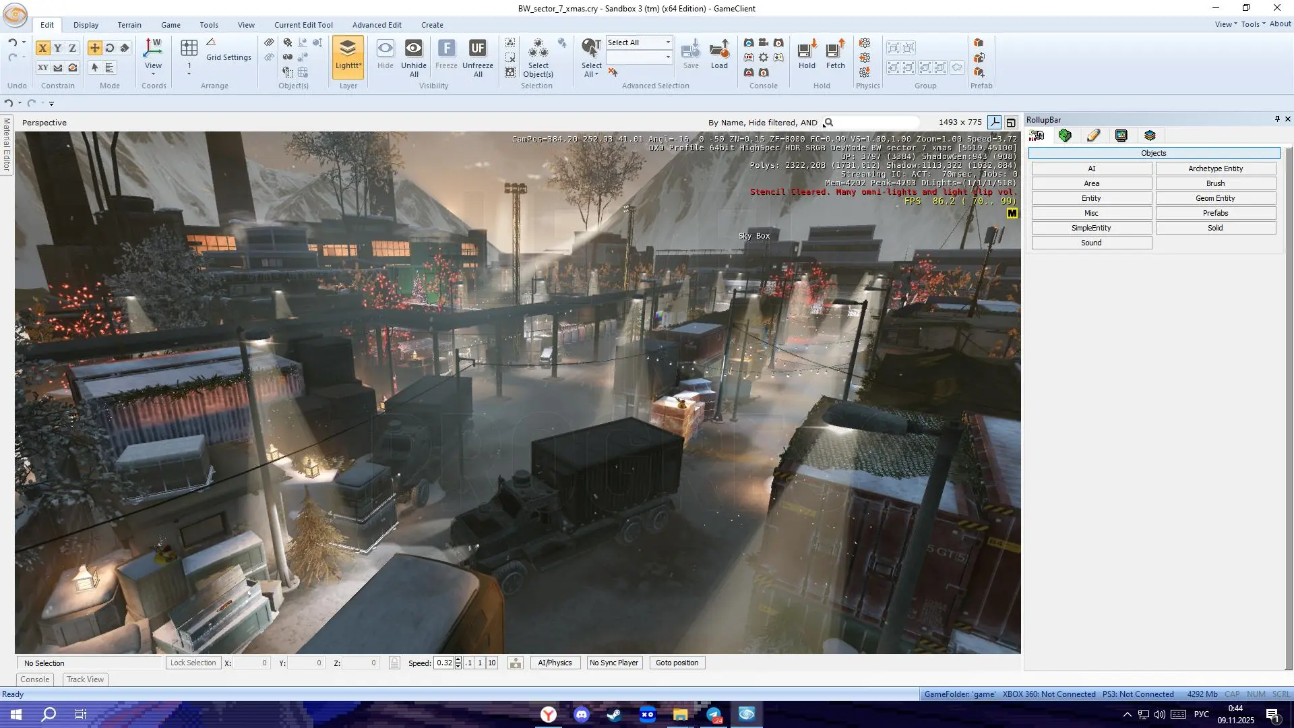Click the Unfreeze All icon
The width and height of the screenshot is (1294, 728).
(x=478, y=57)
